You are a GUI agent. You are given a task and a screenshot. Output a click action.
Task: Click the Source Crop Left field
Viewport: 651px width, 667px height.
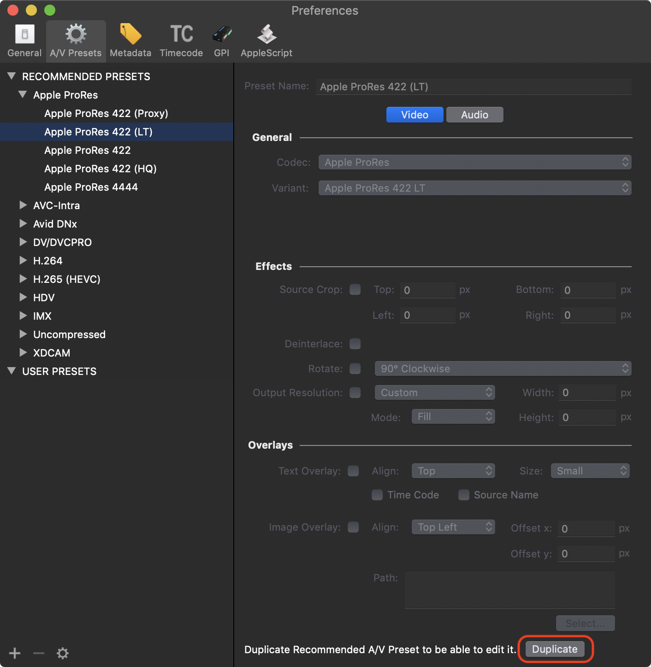click(428, 315)
